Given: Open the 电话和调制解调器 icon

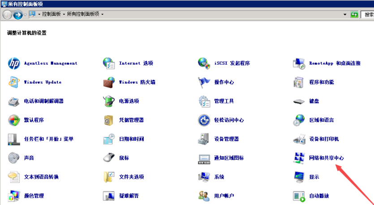Looking at the screenshot, I should 14,101.
